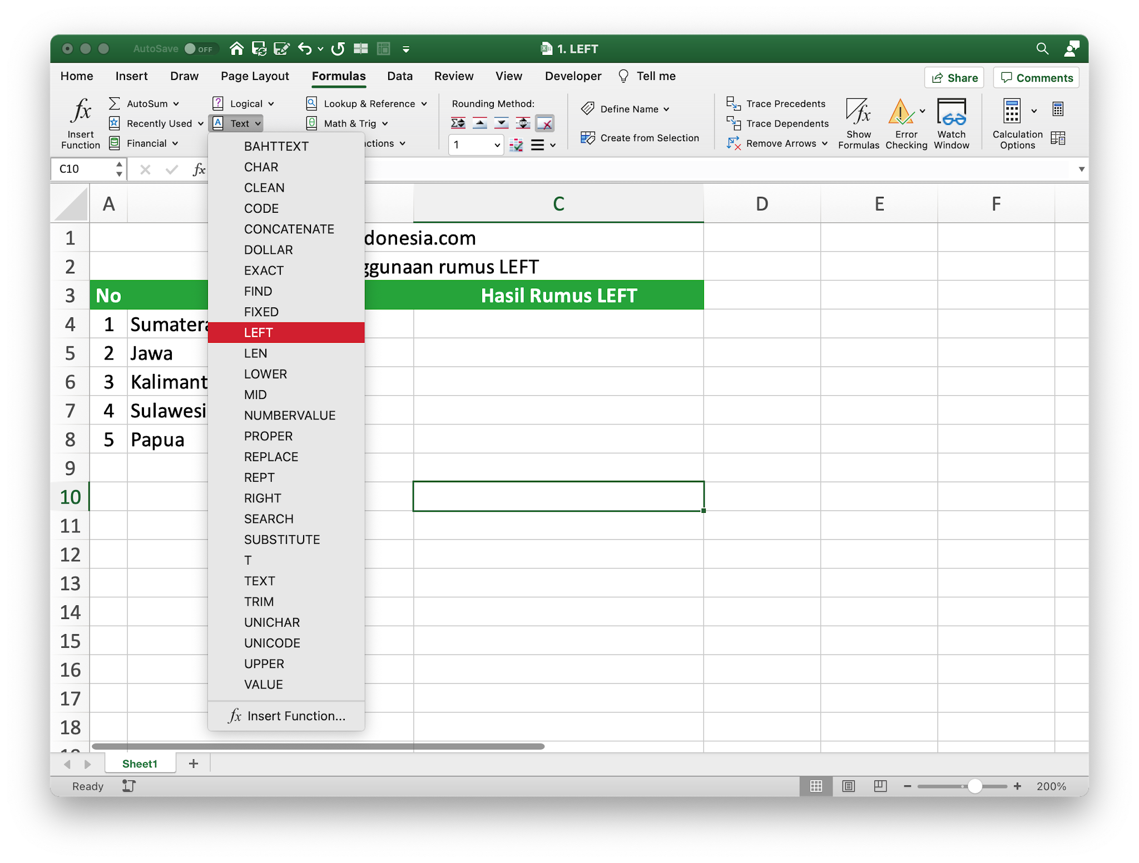Open the Watch Window

point(951,112)
